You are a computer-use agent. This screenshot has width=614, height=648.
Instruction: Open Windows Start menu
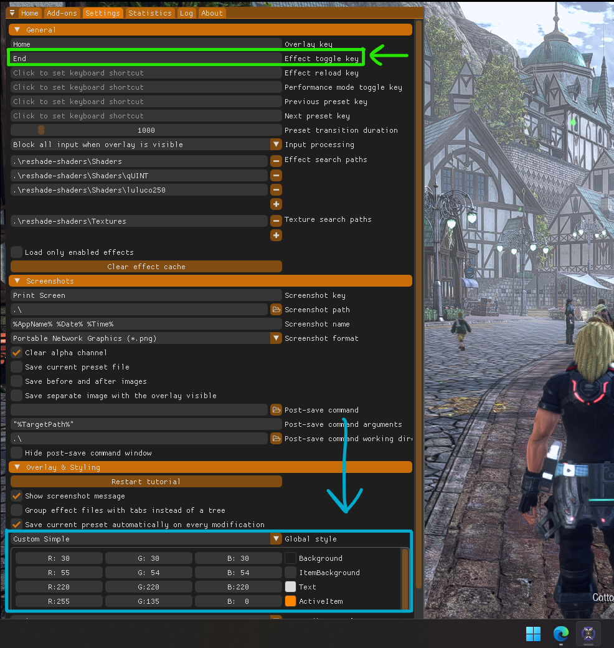pos(533,634)
